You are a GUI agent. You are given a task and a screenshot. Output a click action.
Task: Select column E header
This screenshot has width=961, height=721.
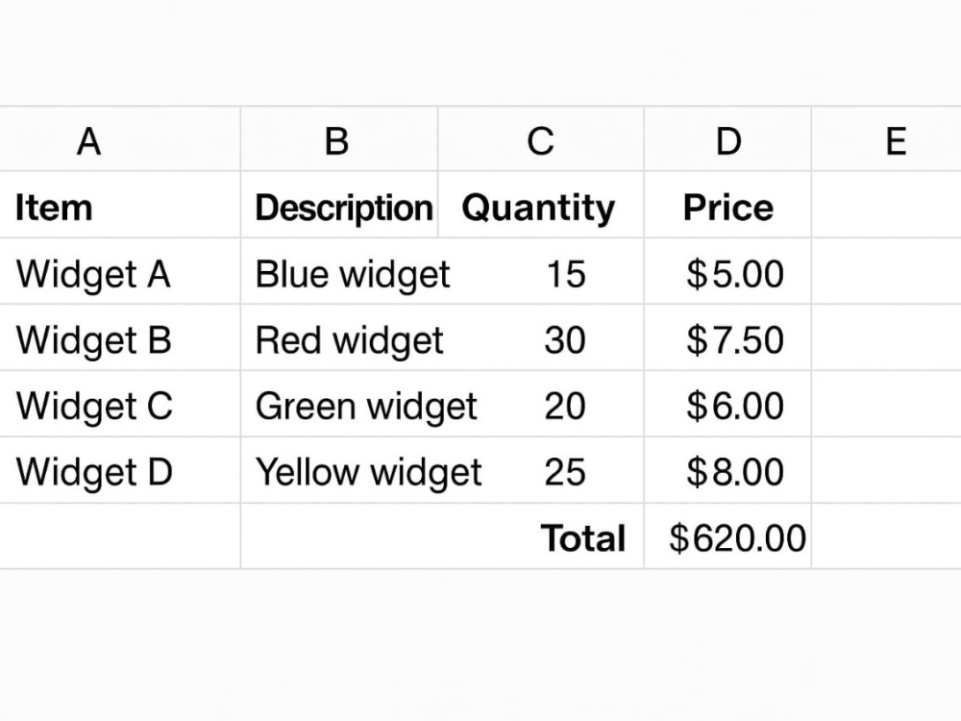click(886, 139)
